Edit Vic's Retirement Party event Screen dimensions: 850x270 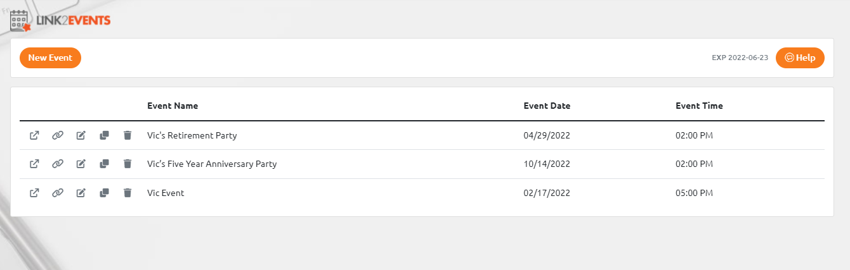(x=81, y=135)
